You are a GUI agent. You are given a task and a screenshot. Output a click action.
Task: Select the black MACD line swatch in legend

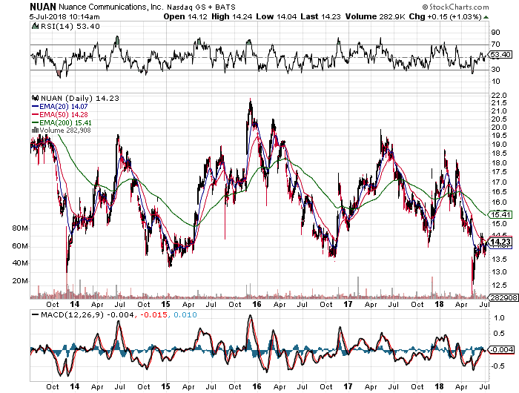[x=35, y=315]
